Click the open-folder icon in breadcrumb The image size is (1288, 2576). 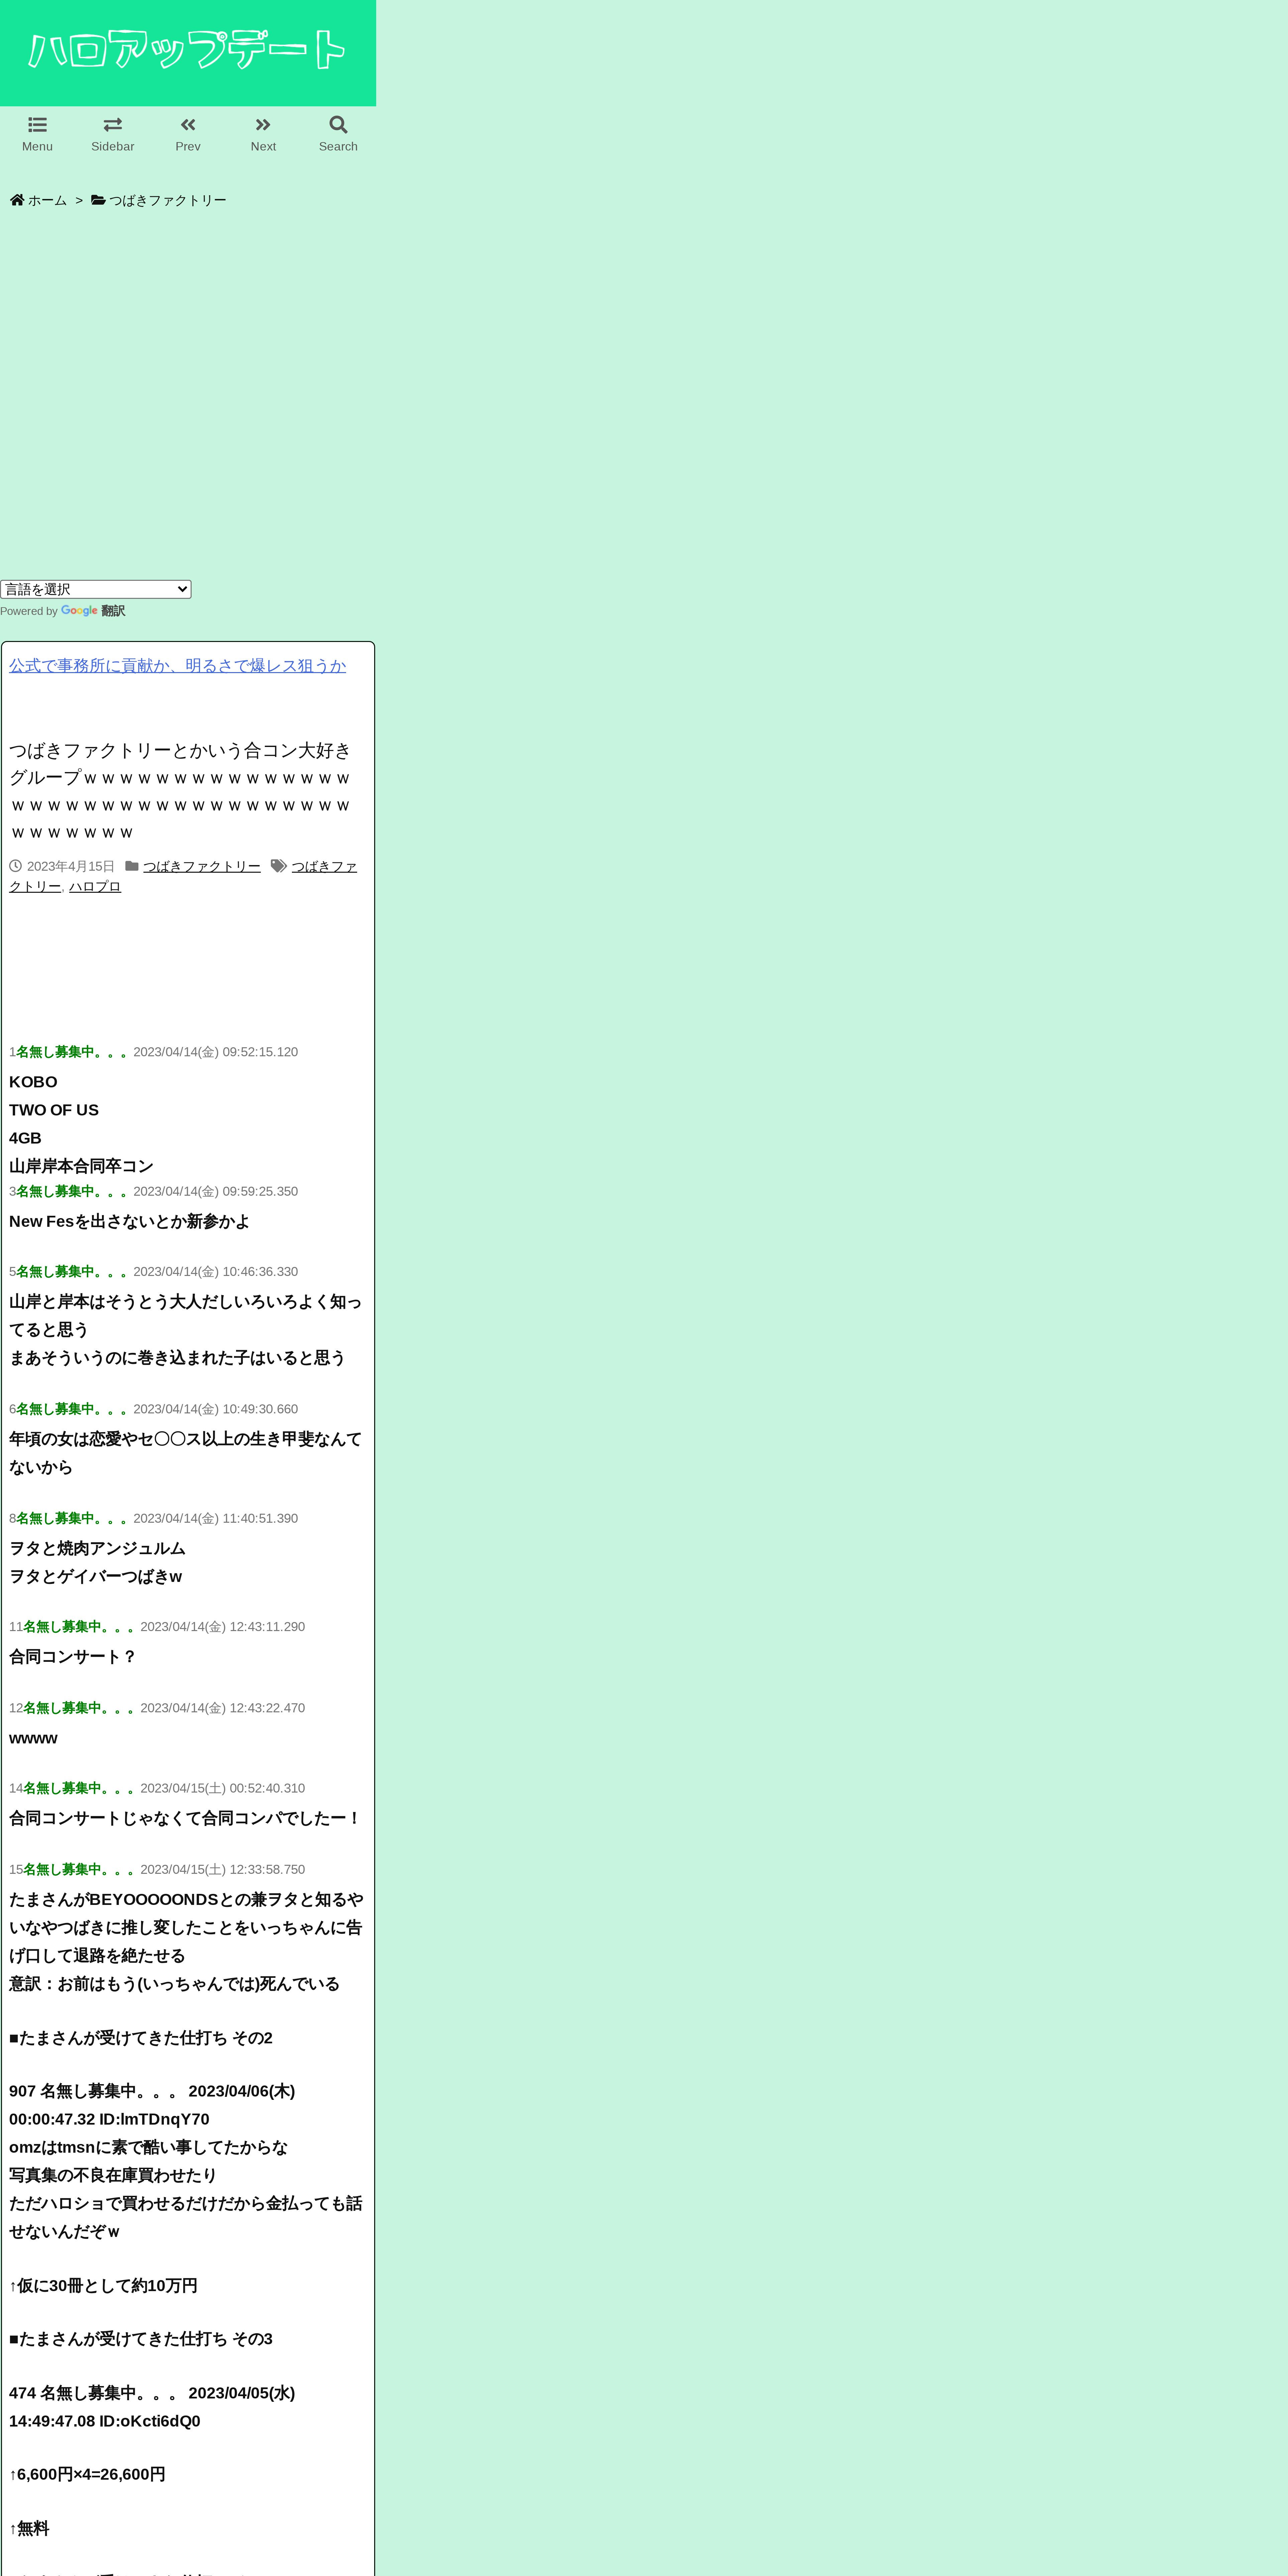[98, 200]
